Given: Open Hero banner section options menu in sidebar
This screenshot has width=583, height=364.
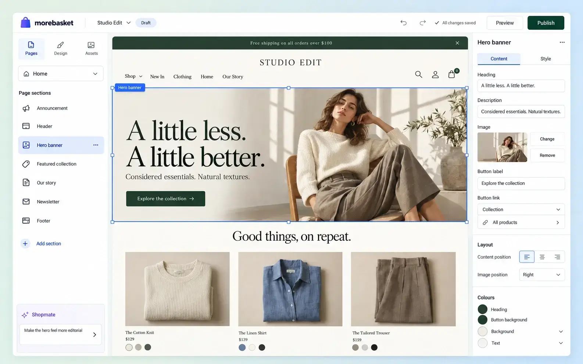Looking at the screenshot, I should 96,145.
